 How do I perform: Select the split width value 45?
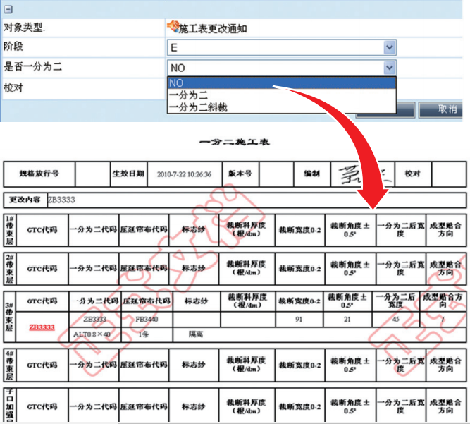[396, 320]
